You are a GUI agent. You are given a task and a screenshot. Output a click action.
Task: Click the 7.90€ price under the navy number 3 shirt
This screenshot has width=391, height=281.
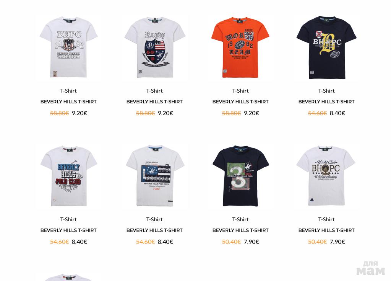(x=251, y=242)
